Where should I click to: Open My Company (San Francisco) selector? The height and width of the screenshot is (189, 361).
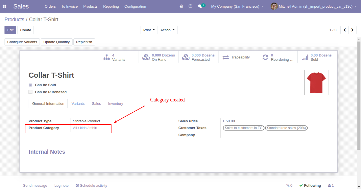coord(237,6)
